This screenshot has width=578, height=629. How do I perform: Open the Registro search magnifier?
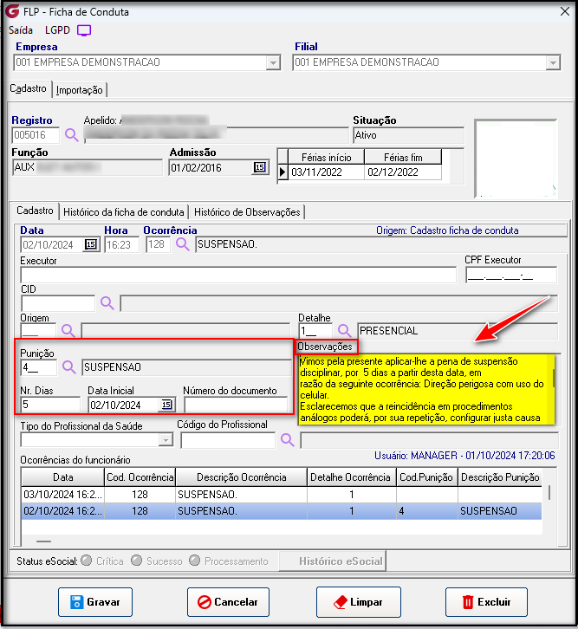pyautogui.click(x=72, y=135)
